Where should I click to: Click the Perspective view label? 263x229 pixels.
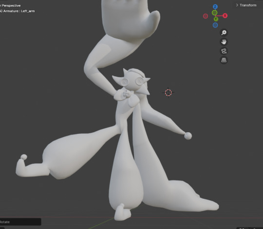click(x=11, y=5)
